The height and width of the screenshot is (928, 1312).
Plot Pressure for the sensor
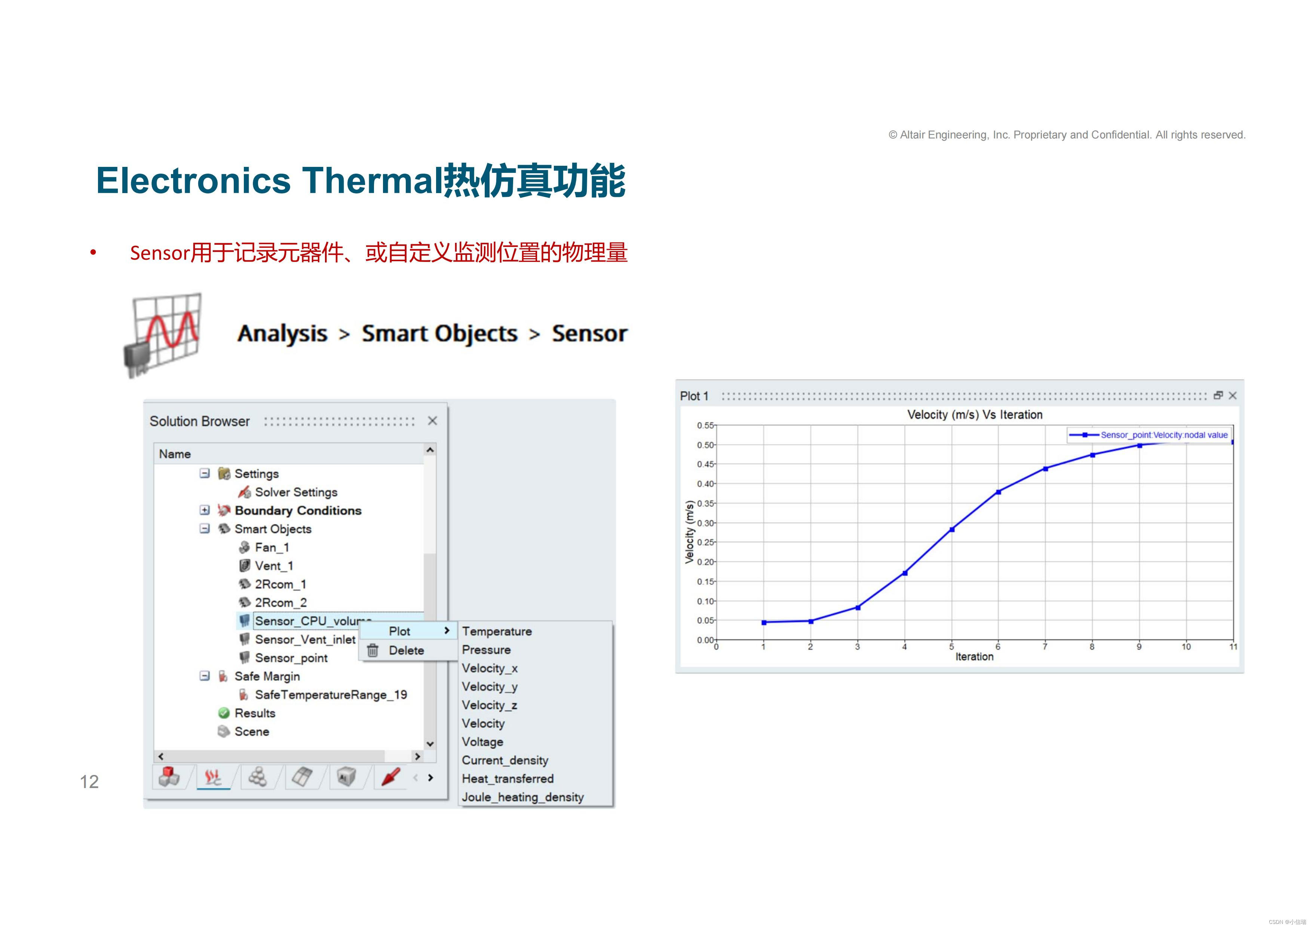(486, 650)
